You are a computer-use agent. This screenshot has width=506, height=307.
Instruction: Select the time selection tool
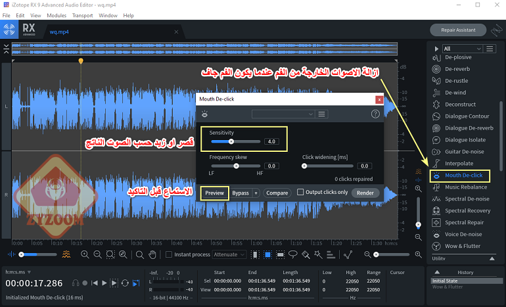point(255,254)
